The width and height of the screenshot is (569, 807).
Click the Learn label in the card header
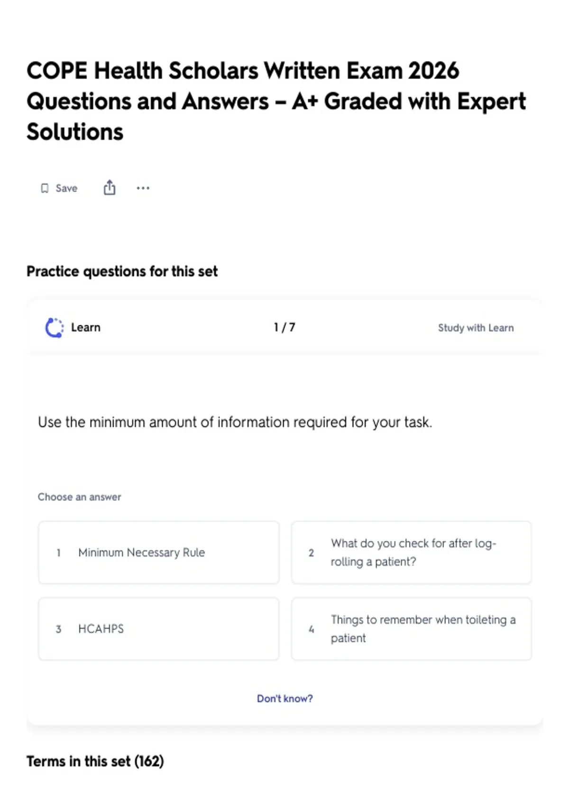click(86, 328)
